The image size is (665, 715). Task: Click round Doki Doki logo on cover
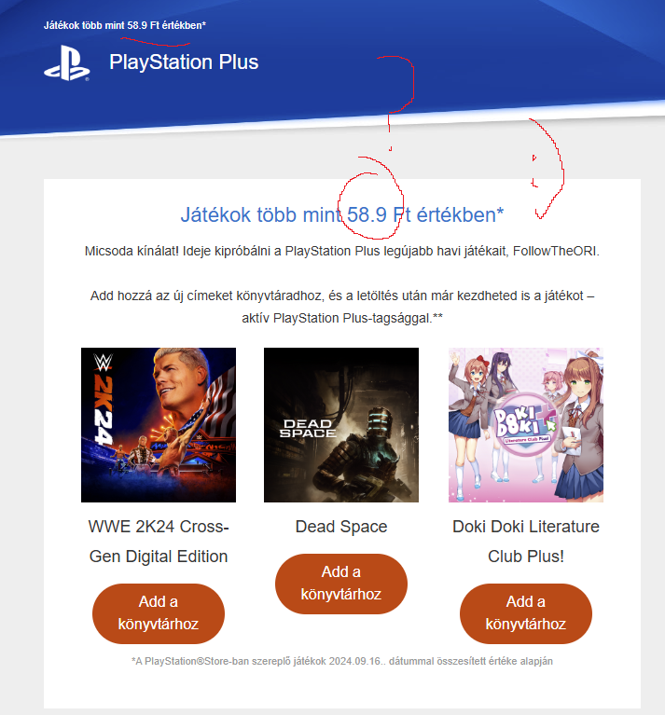(526, 425)
